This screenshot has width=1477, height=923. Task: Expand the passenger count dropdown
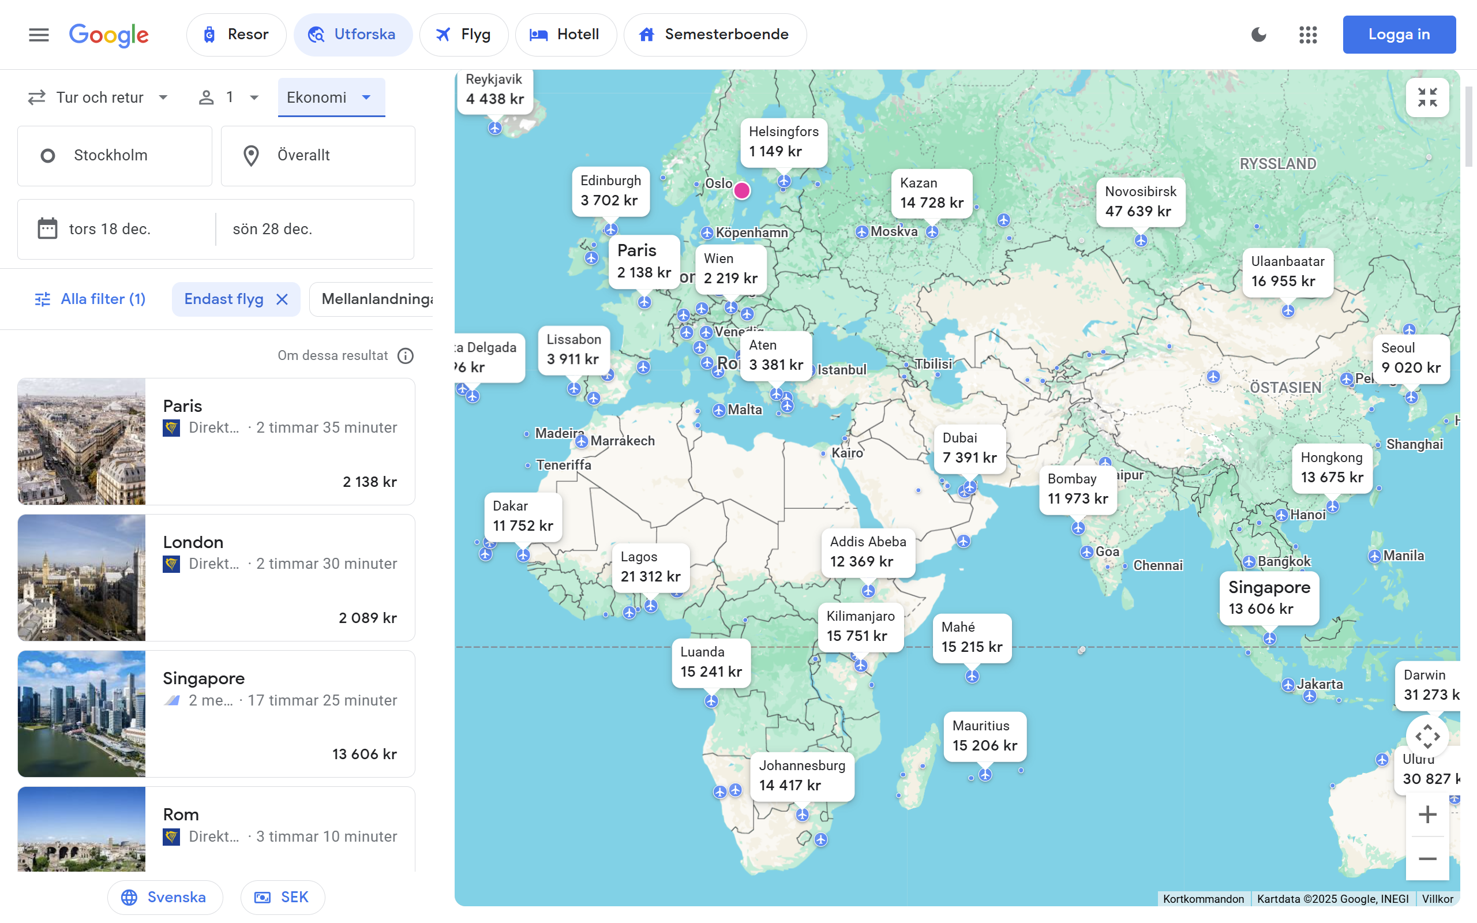click(229, 97)
